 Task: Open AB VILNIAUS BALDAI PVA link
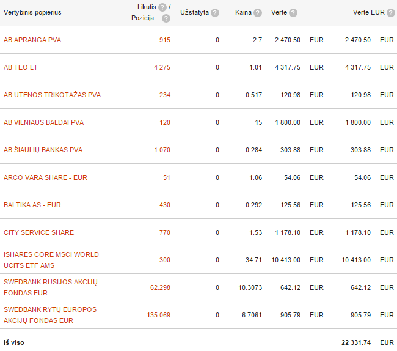(43, 122)
